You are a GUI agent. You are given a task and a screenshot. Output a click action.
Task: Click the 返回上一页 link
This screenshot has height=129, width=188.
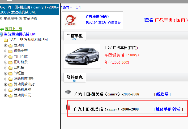pos(71,8)
